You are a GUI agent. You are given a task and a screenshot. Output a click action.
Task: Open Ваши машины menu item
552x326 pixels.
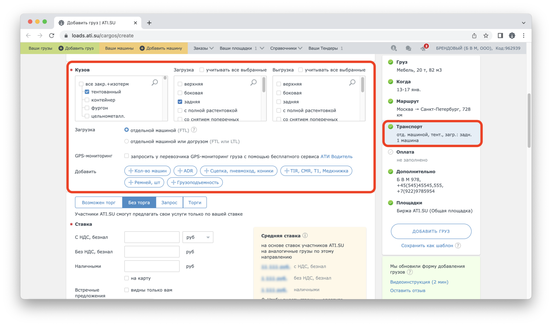pyautogui.click(x=119, y=48)
